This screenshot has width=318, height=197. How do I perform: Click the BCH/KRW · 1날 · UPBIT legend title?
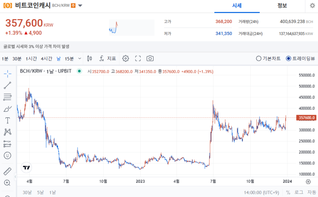[46, 71]
